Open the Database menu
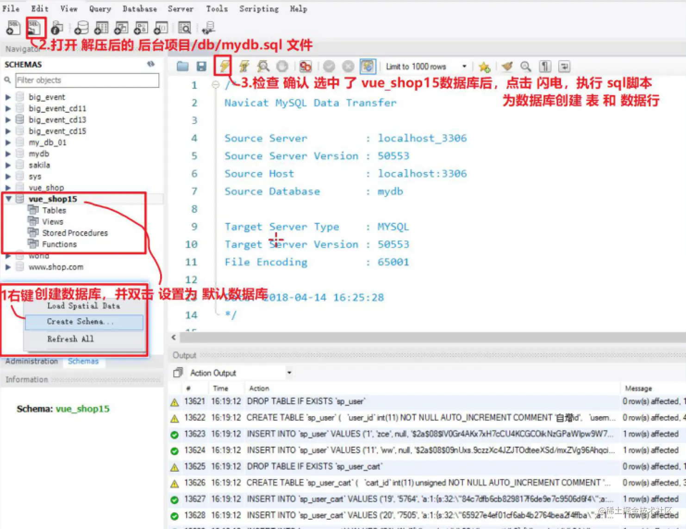This screenshot has width=686, height=529. pyautogui.click(x=139, y=8)
